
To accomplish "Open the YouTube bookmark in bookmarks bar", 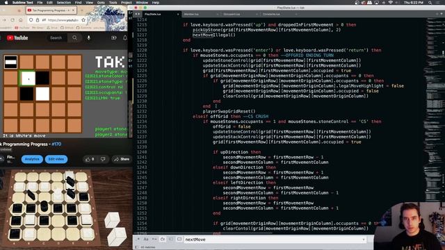I will click(22, 28).
